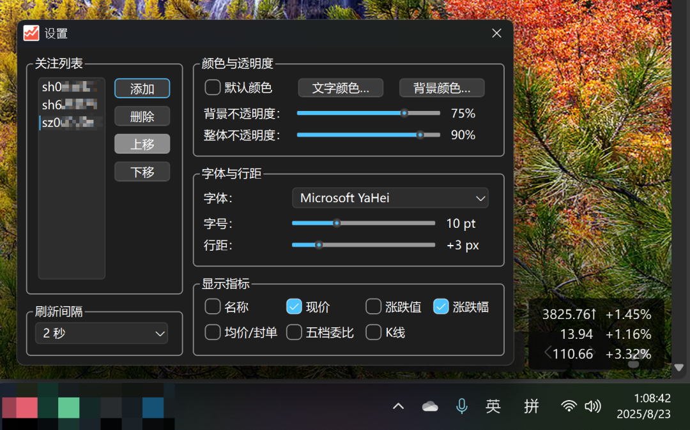Toggle the 拼 pinyin input mode icon
The image size is (690, 430).
pyautogui.click(x=531, y=406)
